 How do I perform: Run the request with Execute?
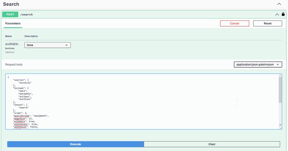75,144
